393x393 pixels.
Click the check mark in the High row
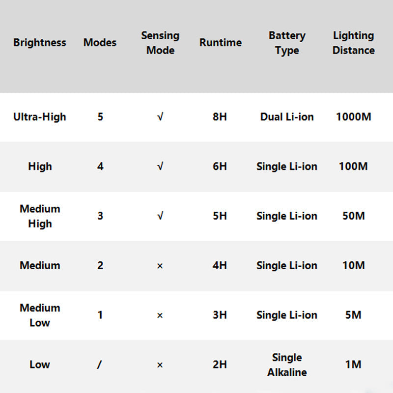pyautogui.click(x=160, y=167)
